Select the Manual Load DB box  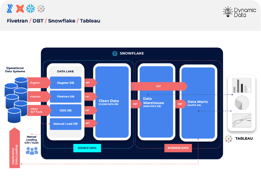coord(65,124)
